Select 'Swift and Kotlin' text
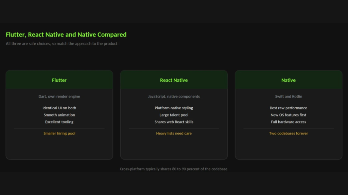Image resolution: width=348 pixels, height=195 pixels. (289, 96)
